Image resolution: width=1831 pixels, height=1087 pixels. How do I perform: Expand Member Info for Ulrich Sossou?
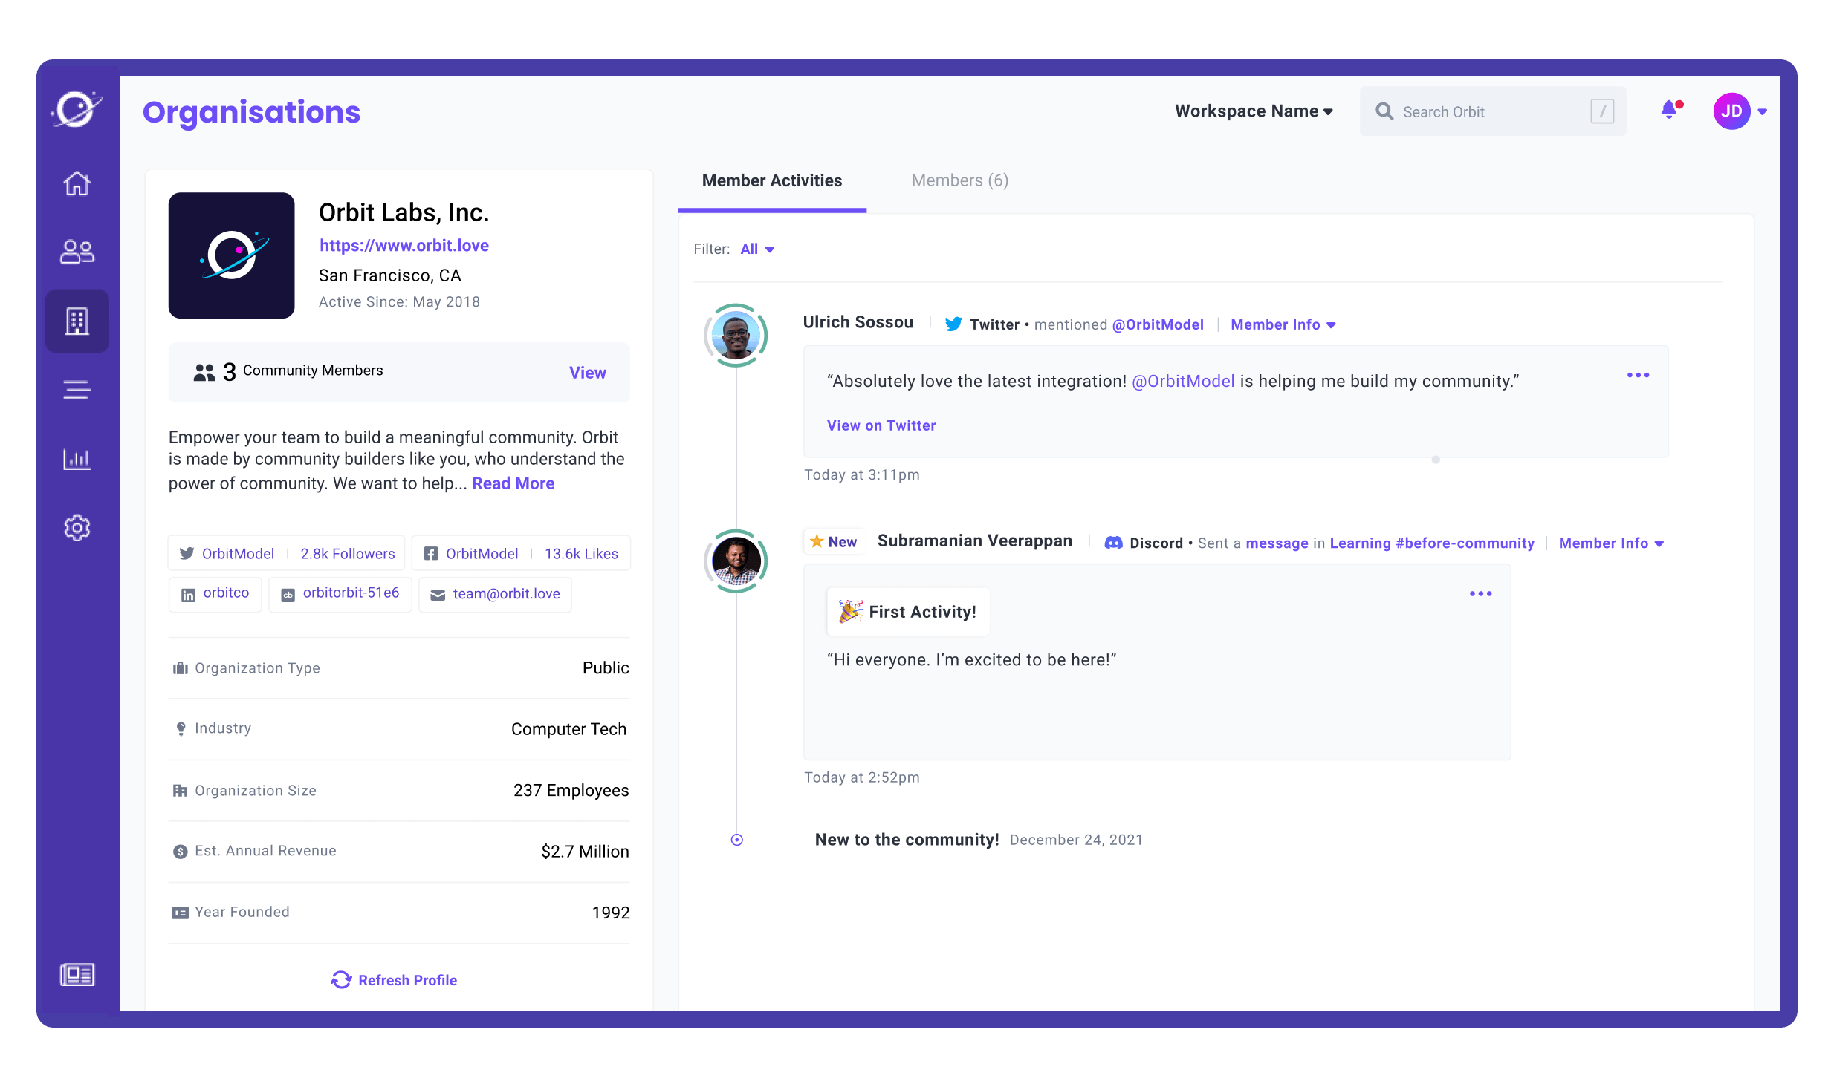(1283, 325)
